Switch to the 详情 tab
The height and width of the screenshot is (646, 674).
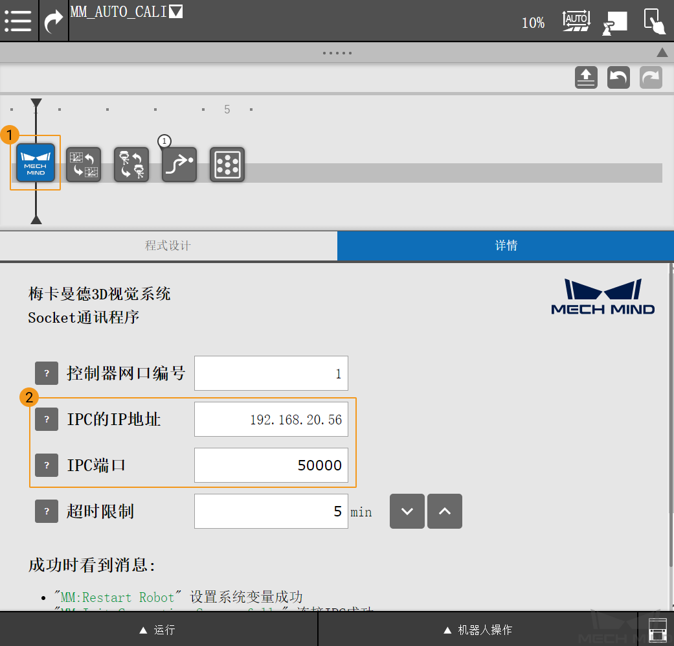pos(506,246)
